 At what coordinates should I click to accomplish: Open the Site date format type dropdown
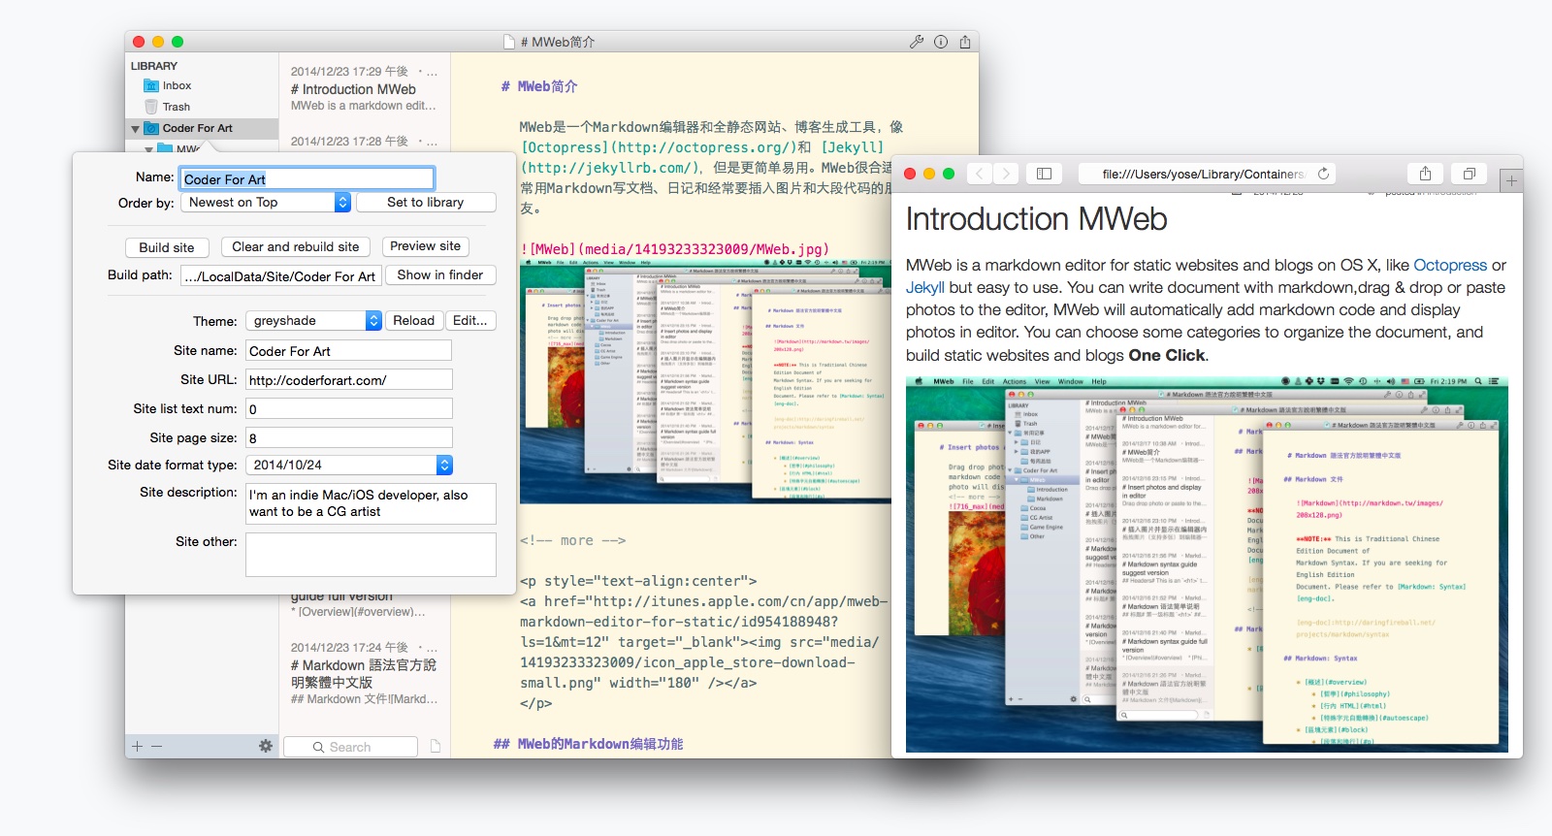coord(348,465)
